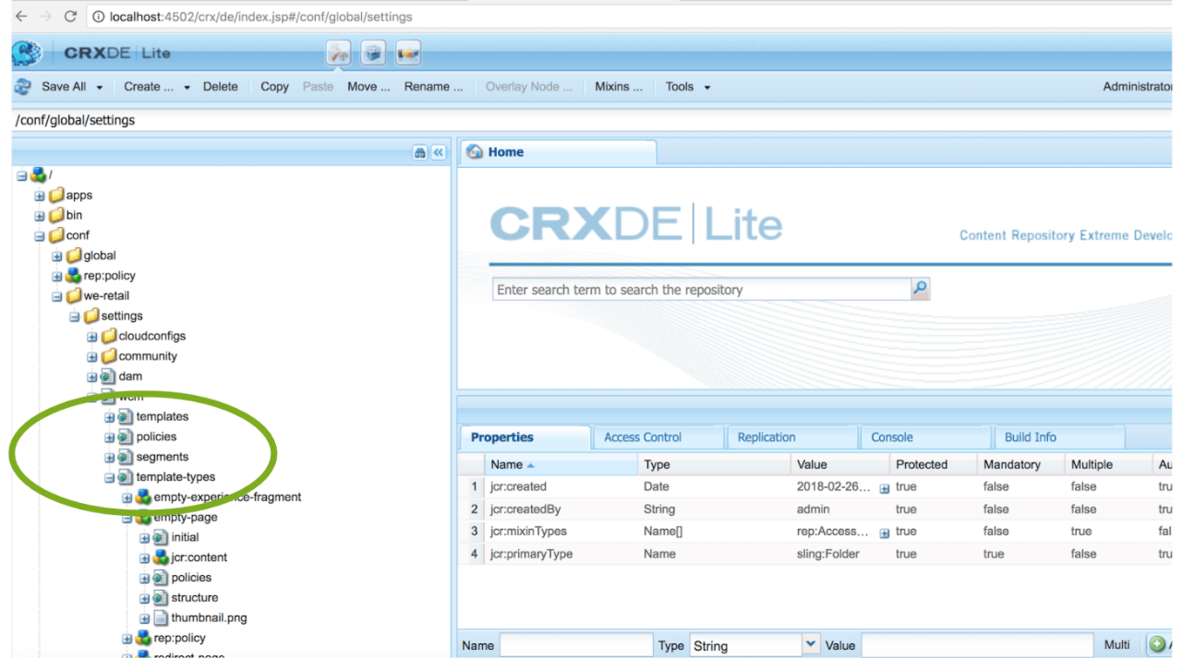
Task: Click the Move toolbar button
Action: [368, 87]
